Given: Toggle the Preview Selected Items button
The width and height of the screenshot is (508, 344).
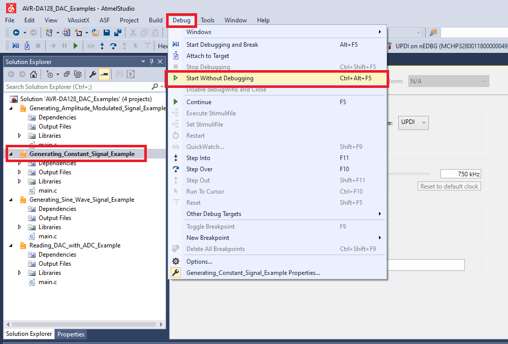Looking at the screenshot, I should pos(104,75).
